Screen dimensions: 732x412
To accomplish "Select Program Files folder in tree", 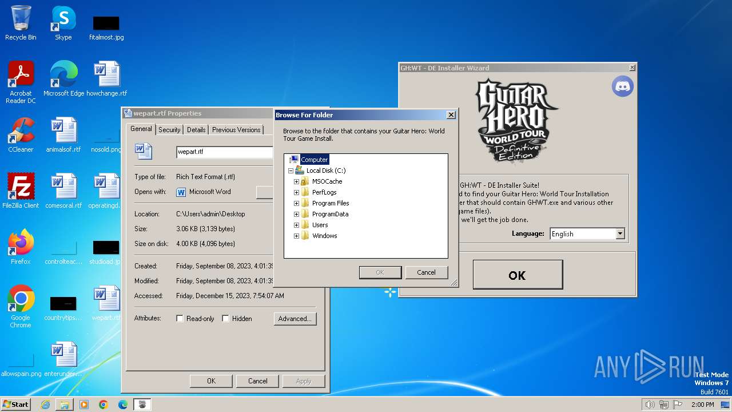I will (x=331, y=203).
